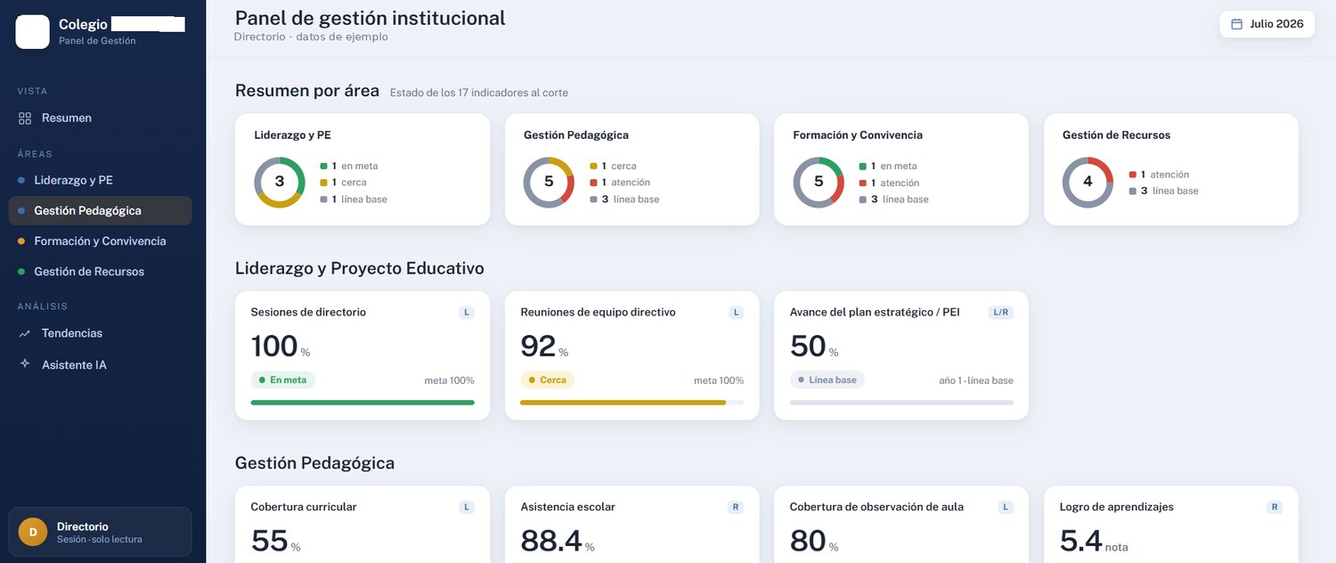Open the Resumen view in sidebar
Viewport: 1336px width, 563px height.
[x=100, y=118]
